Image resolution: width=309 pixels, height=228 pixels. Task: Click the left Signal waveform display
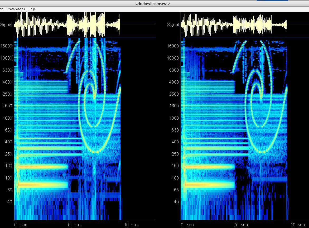[x=85, y=25]
